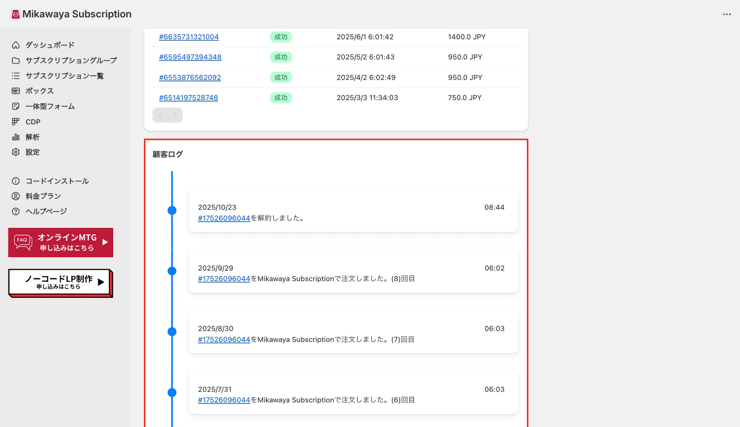740x427 pixels.
Task: Click the オンラインMTG banner button
Action: pyautogui.click(x=61, y=242)
